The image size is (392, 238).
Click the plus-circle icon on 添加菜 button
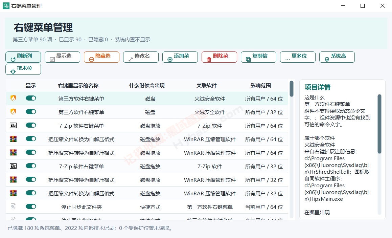(x=170, y=59)
